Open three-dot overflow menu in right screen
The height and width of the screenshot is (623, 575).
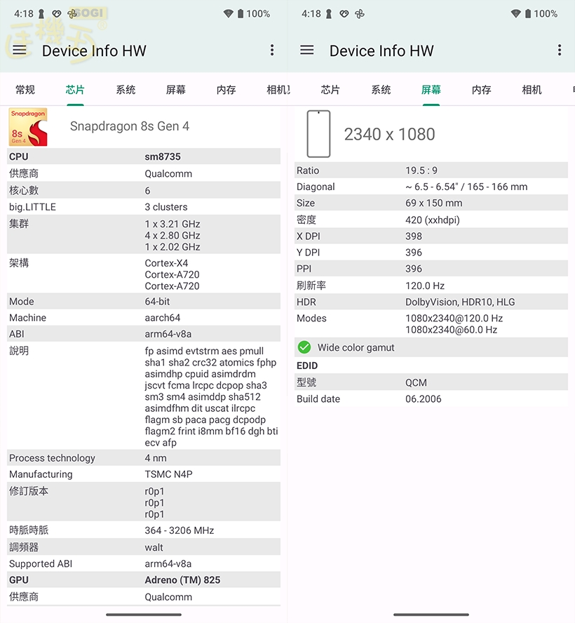click(x=560, y=50)
